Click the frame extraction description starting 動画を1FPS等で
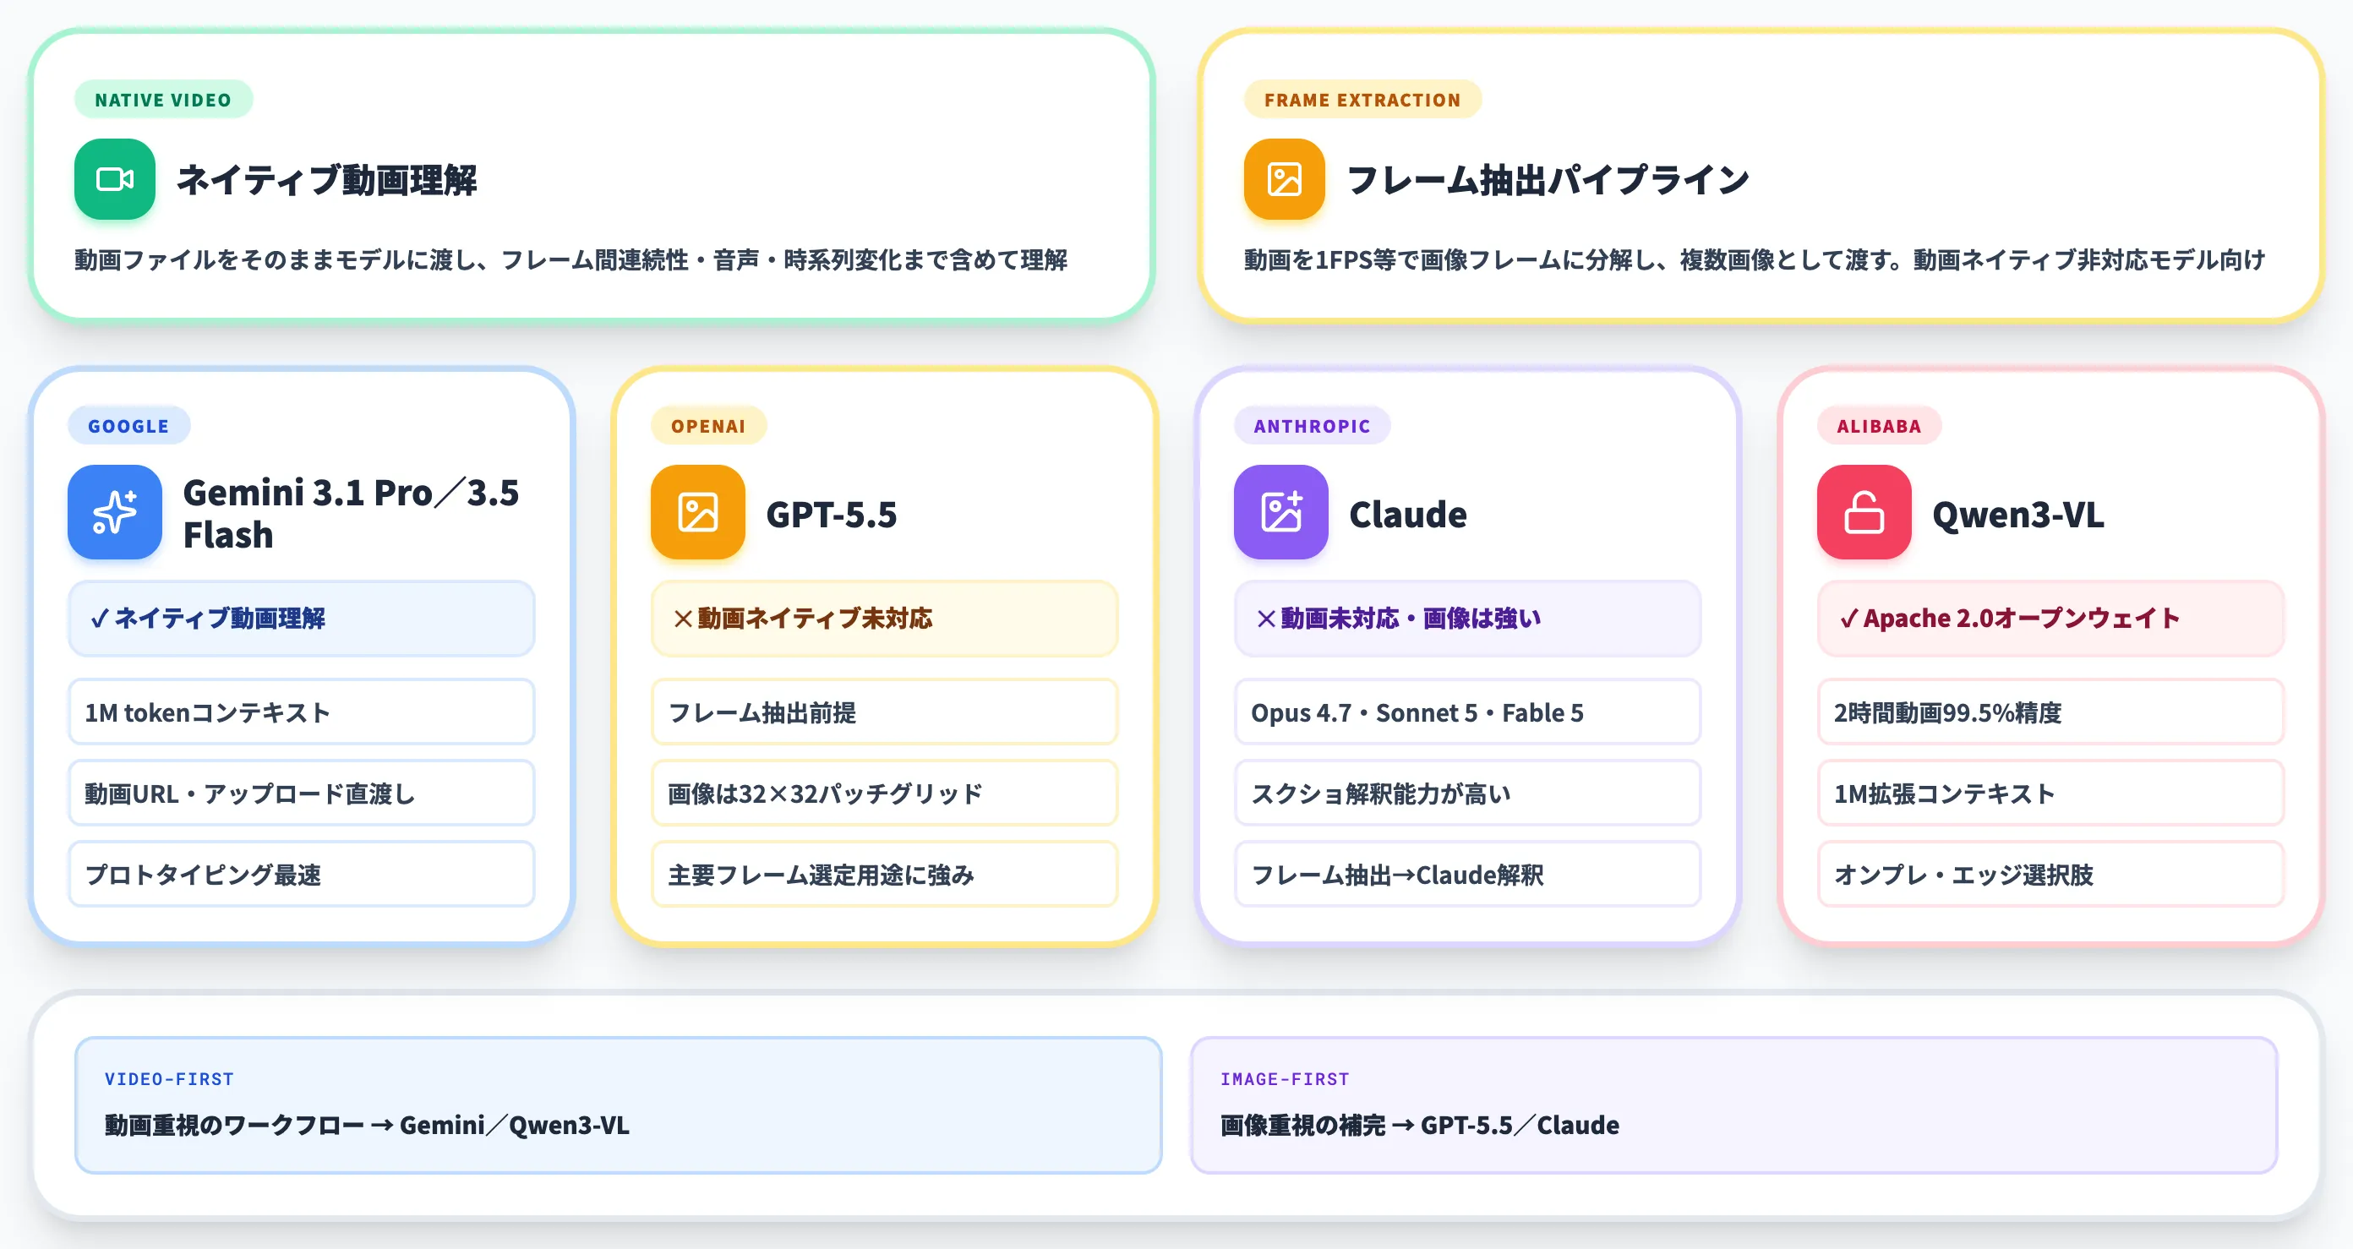 coord(1755,260)
